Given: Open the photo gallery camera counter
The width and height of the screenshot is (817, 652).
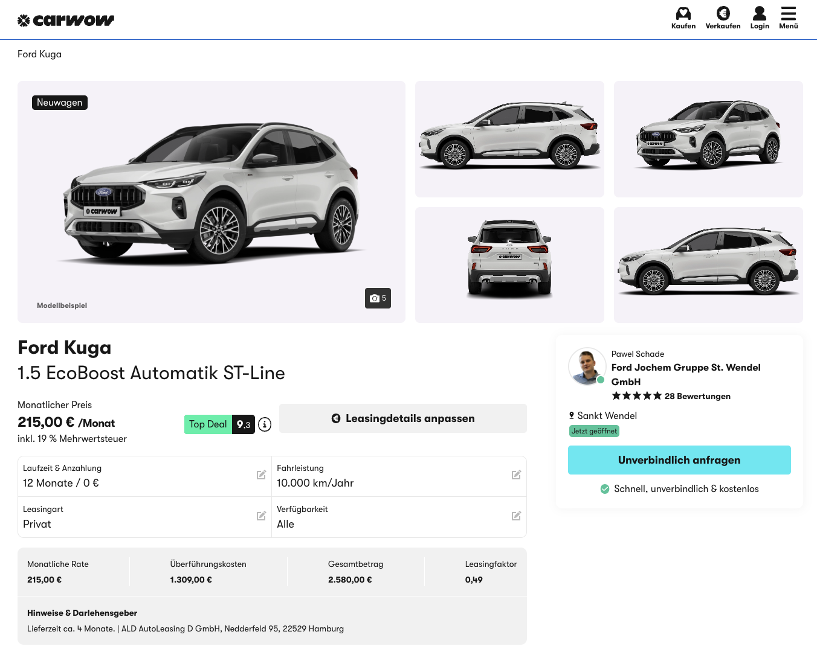Looking at the screenshot, I should pos(378,298).
